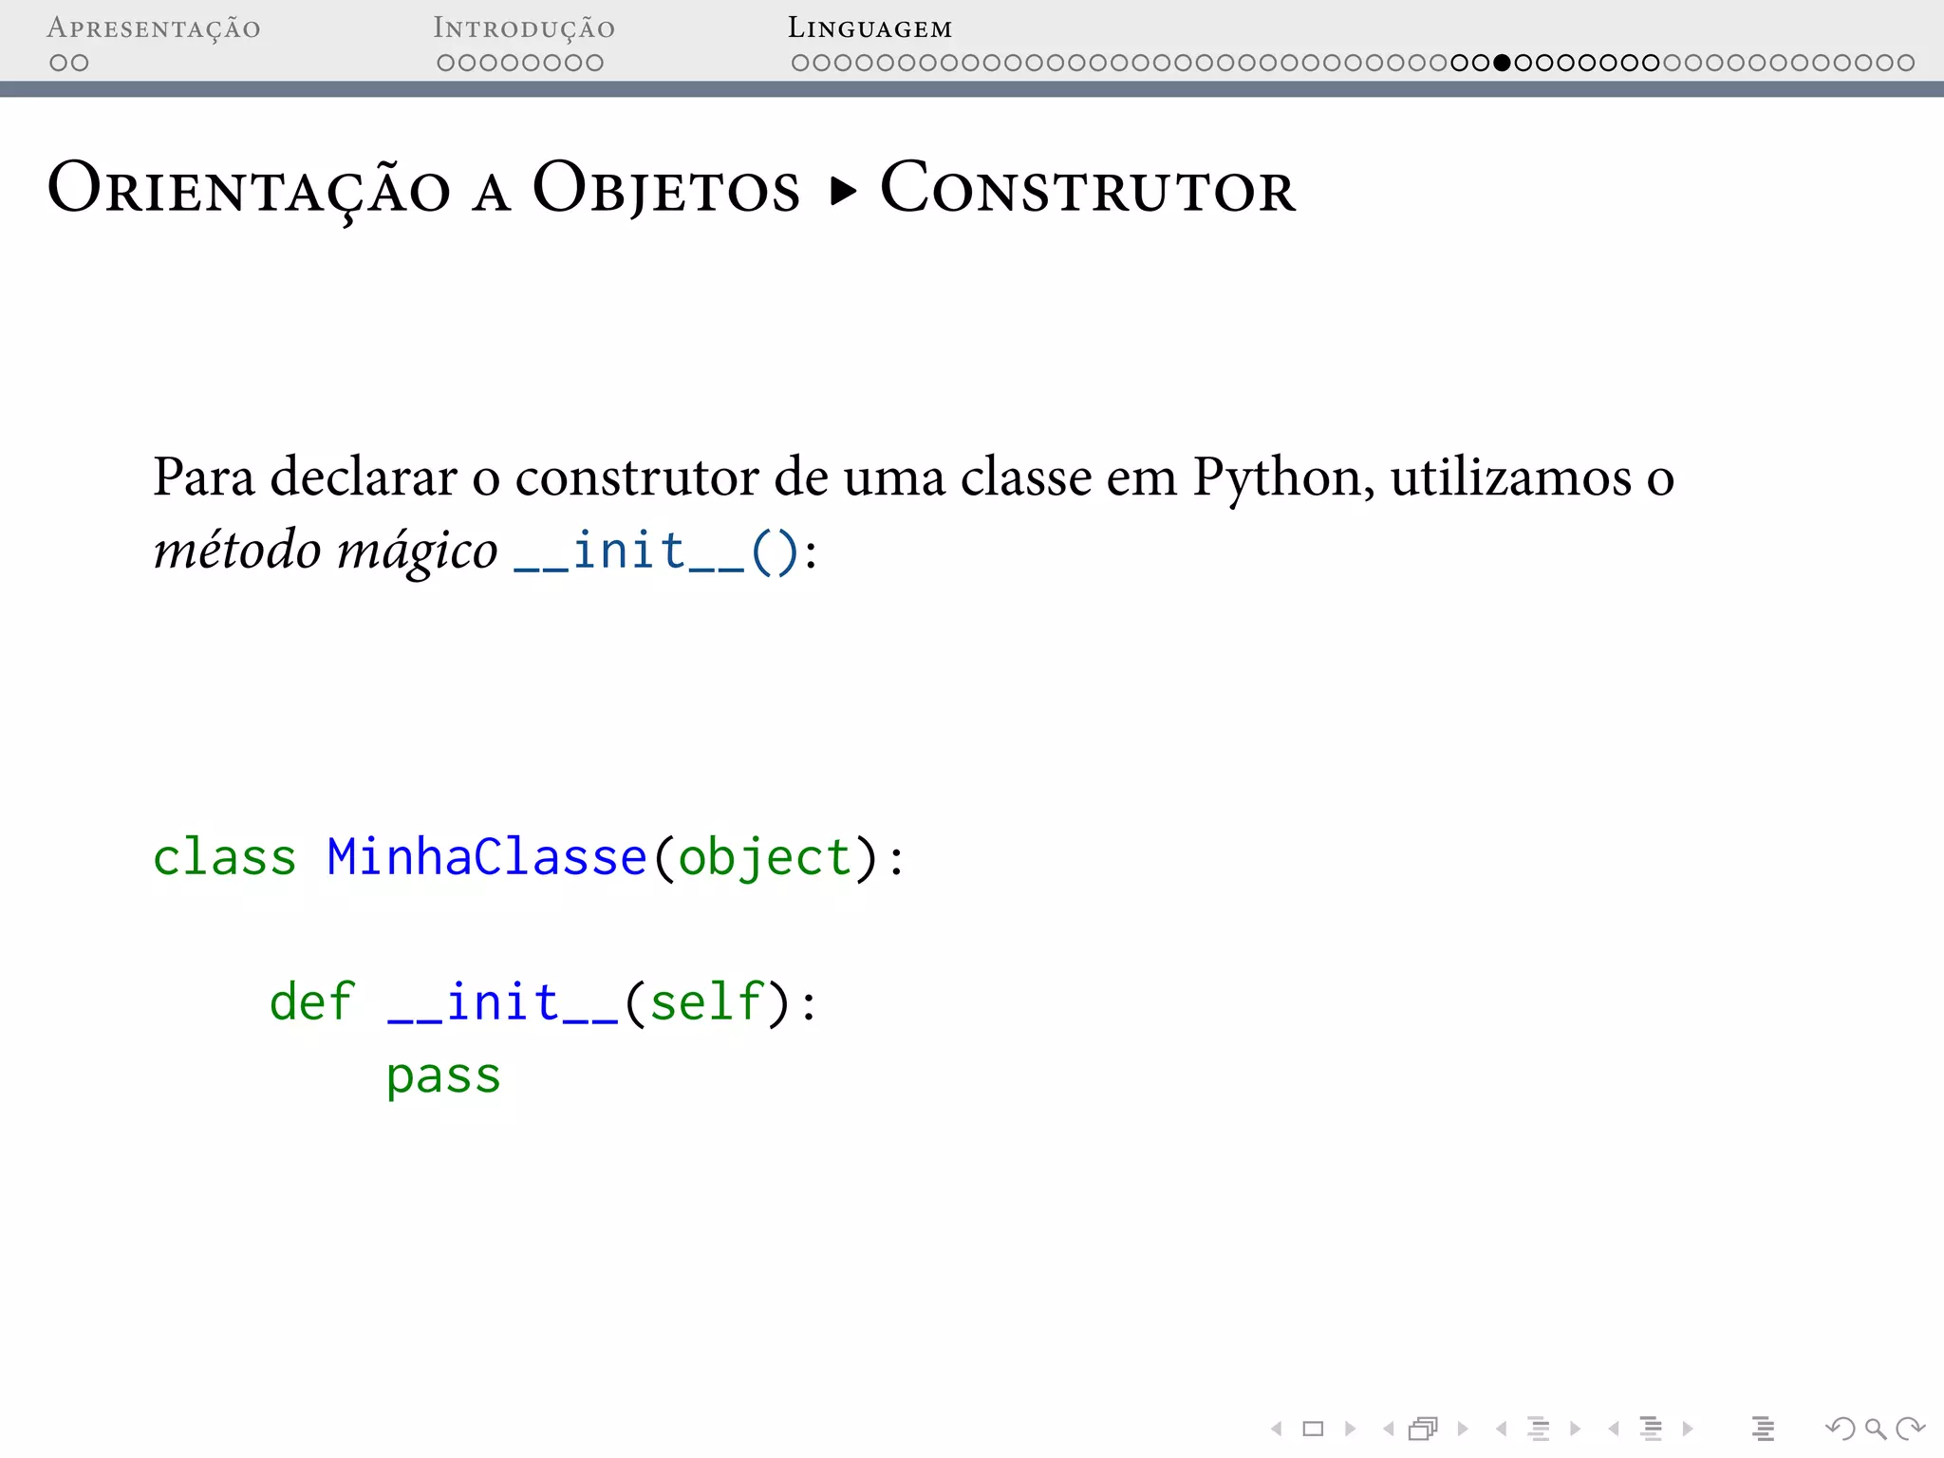Click the triangle separator before 'Construtor'
The width and height of the screenshot is (1944, 1458).
[843, 191]
